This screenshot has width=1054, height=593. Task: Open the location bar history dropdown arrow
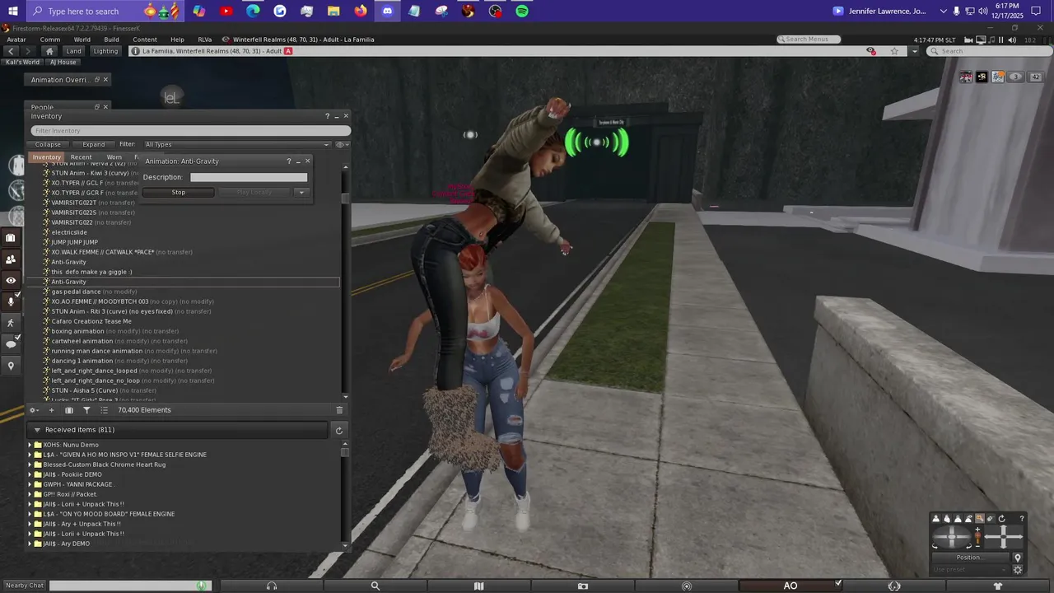pos(914,51)
